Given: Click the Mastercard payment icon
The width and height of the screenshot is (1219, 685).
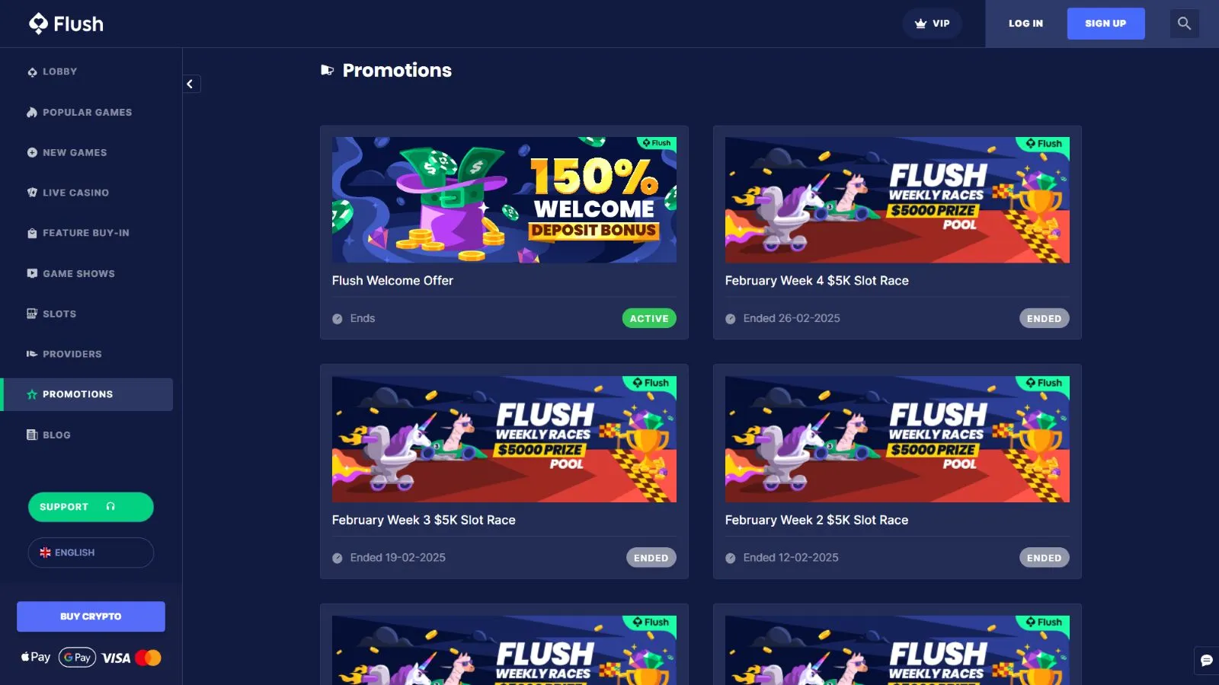Looking at the screenshot, I should 148,658.
